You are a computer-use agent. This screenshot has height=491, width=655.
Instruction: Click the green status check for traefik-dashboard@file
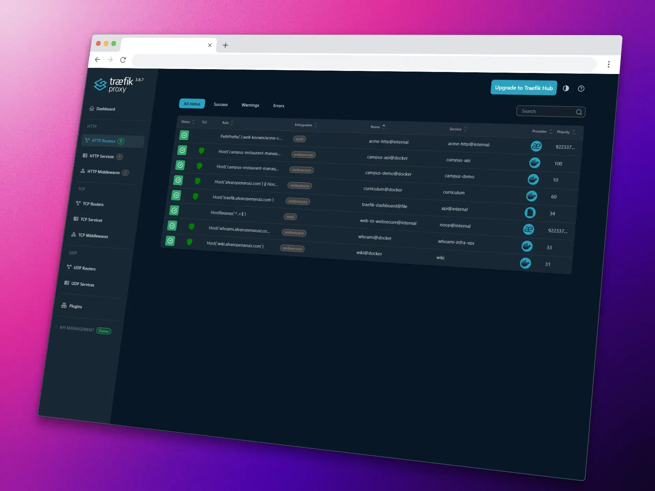click(x=176, y=195)
